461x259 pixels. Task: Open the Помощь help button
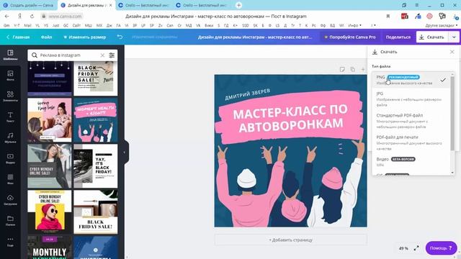[441, 248]
